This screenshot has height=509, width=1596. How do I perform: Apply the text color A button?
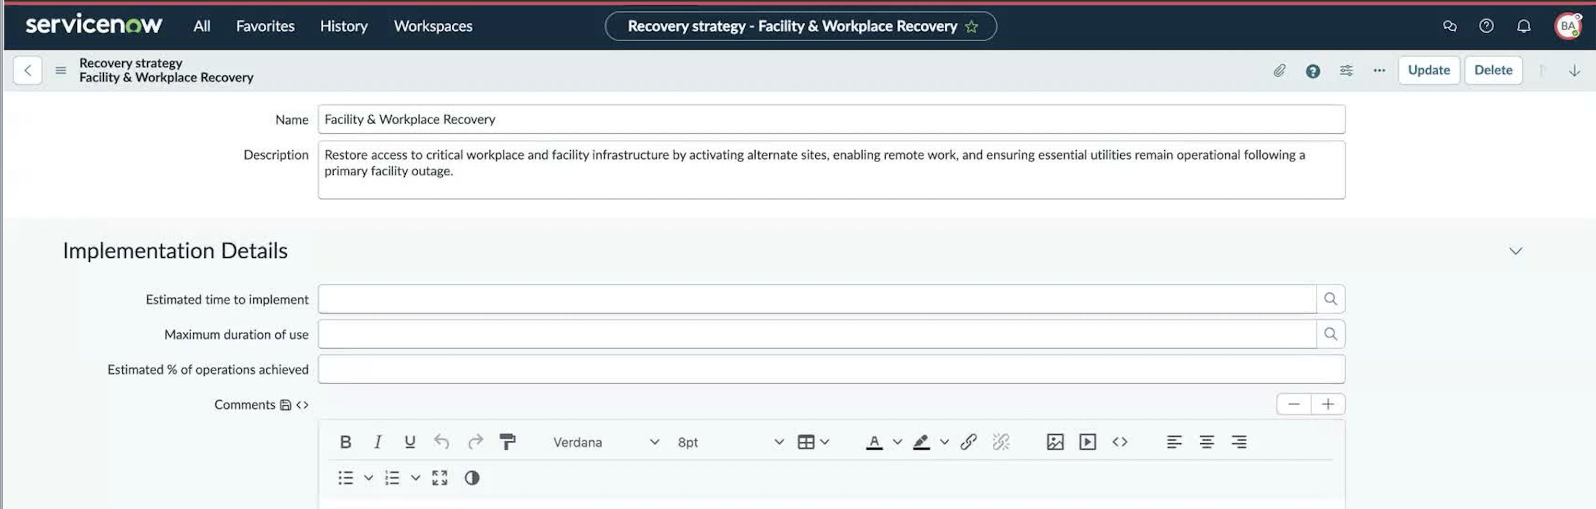point(874,442)
